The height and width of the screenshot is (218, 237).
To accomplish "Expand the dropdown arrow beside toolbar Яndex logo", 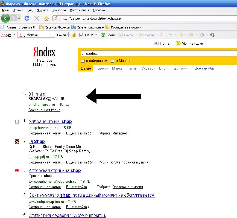I will [x=14, y=35].
